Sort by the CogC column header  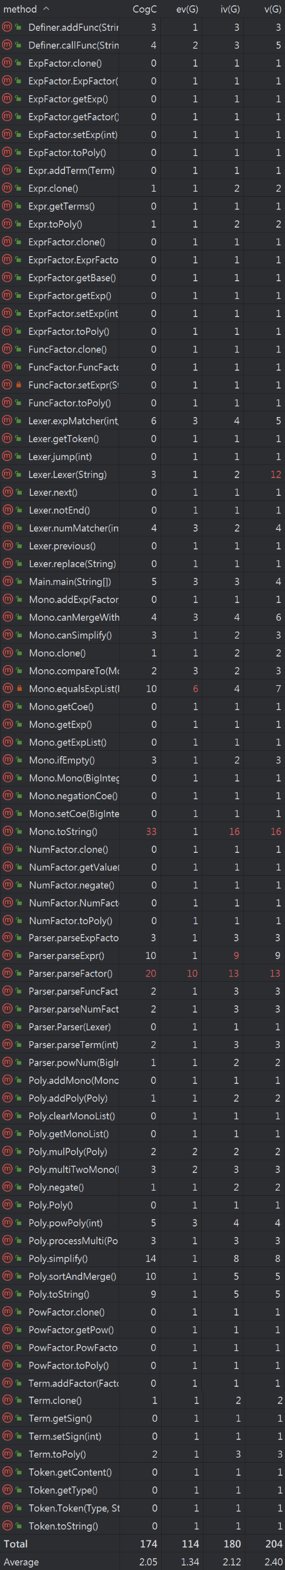[x=144, y=9]
